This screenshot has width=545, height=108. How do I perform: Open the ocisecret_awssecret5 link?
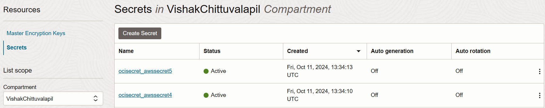point(145,71)
